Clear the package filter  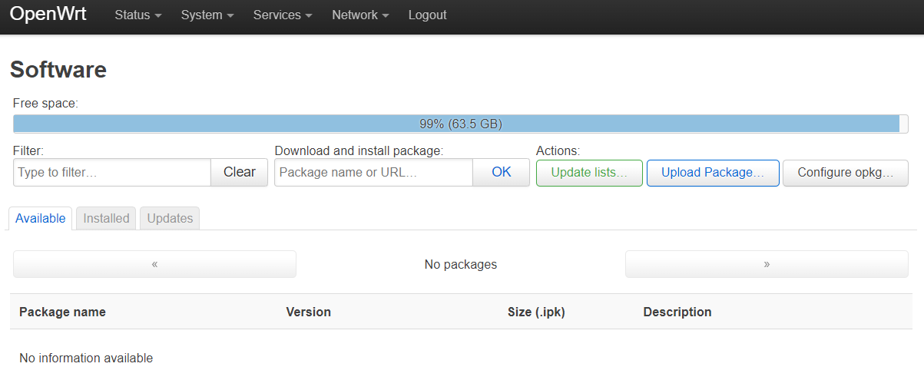click(240, 172)
